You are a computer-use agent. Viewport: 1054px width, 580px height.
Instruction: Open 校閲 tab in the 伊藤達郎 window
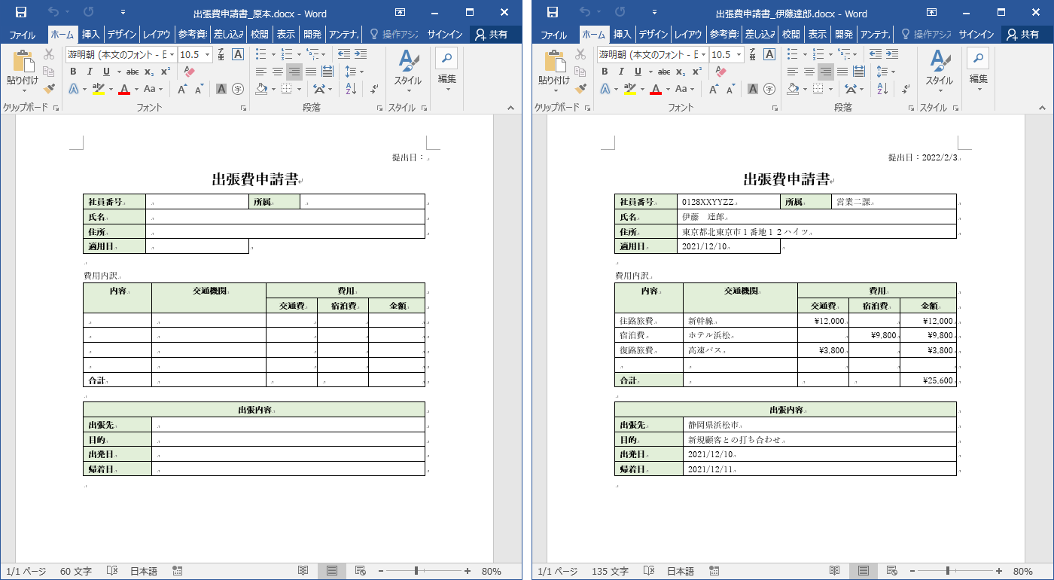790,35
